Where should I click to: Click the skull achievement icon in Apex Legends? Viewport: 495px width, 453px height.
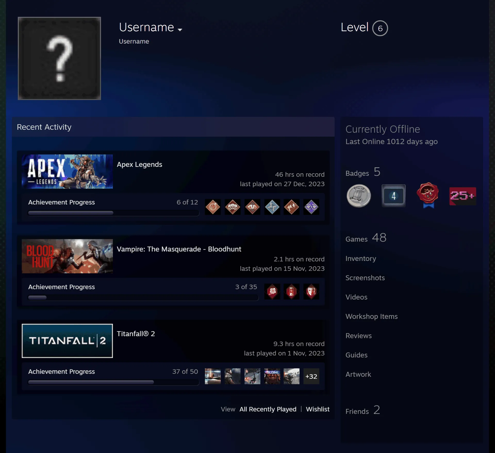pos(233,207)
